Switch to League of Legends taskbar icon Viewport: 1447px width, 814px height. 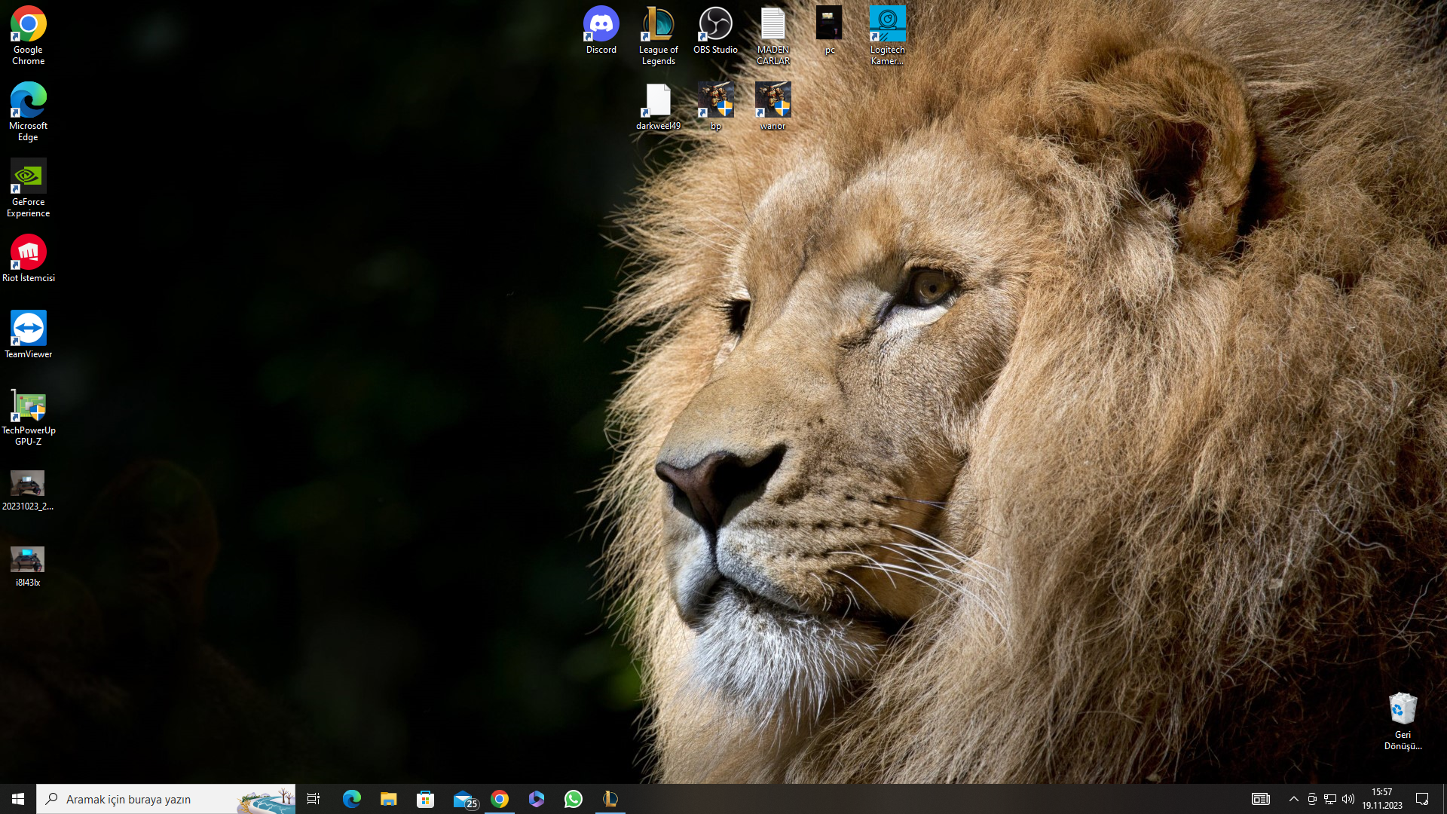[610, 799]
